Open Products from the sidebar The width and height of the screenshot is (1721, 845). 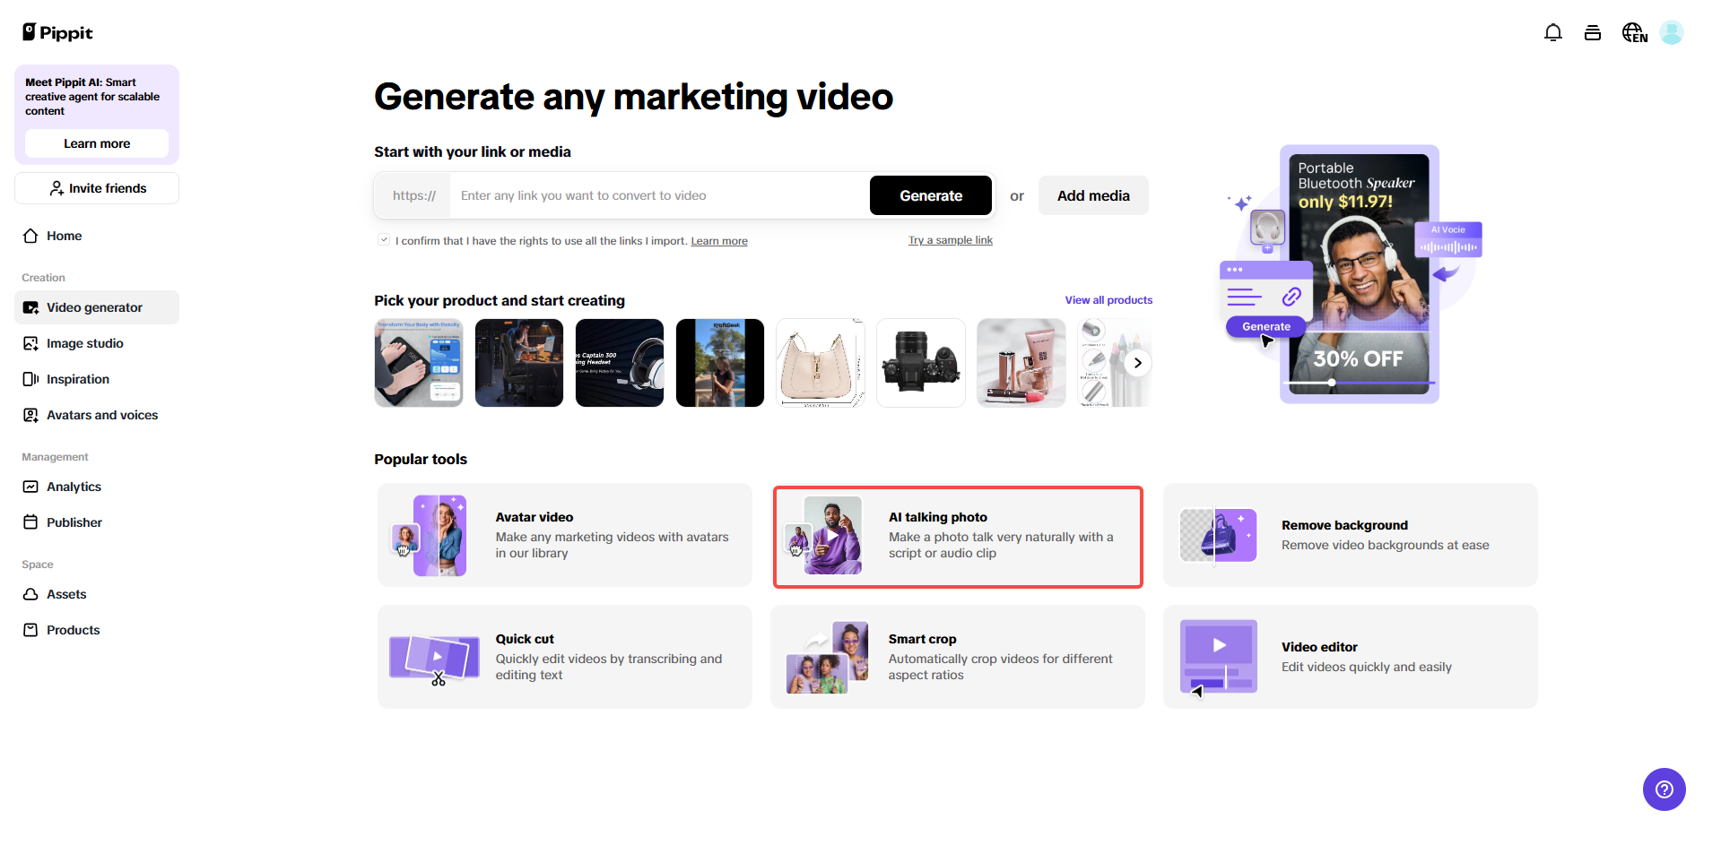(97, 630)
